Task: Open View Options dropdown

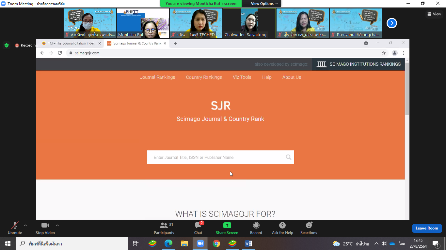Action: point(264,4)
